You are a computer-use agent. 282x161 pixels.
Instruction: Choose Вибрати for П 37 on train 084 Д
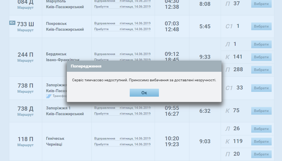(261, 4)
